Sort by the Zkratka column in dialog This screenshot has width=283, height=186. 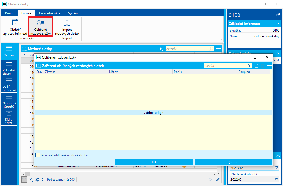(x=76, y=72)
